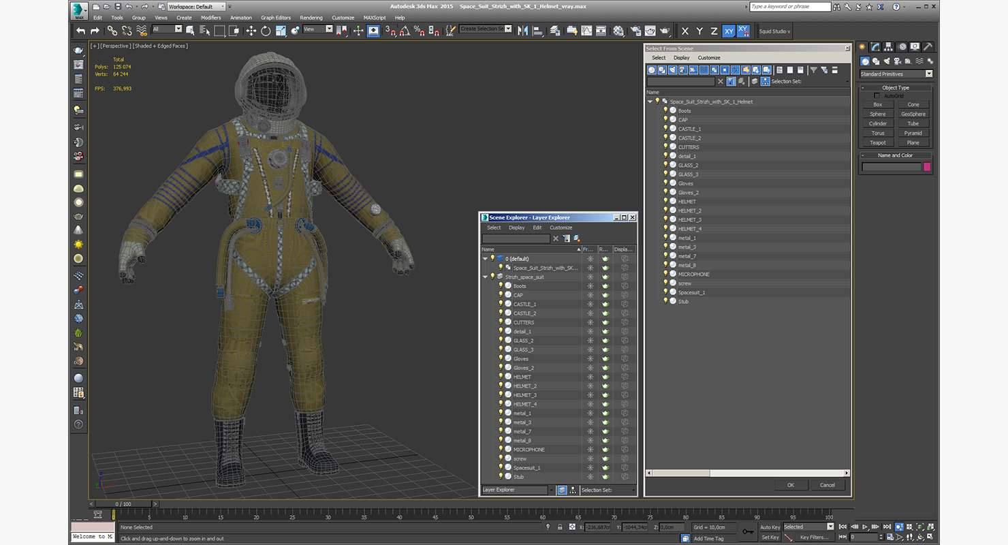1008x545 pixels.
Task: Click the OK button in Select From Scene
Action: [791, 485]
